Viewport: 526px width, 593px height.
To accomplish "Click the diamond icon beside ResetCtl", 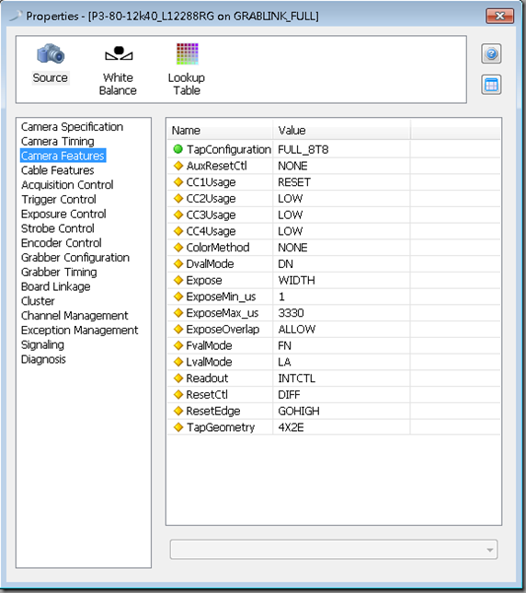I will point(178,394).
